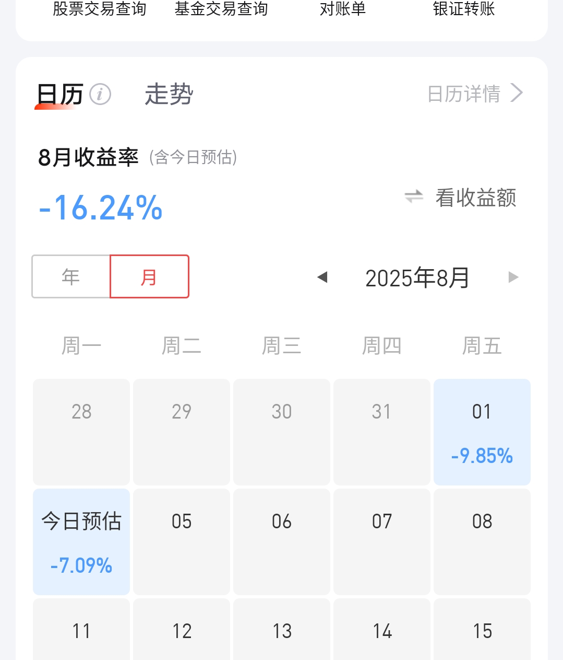Open the 2025年8月 month selector
This screenshot has width=563, height=660.
[x=417, y=277]
